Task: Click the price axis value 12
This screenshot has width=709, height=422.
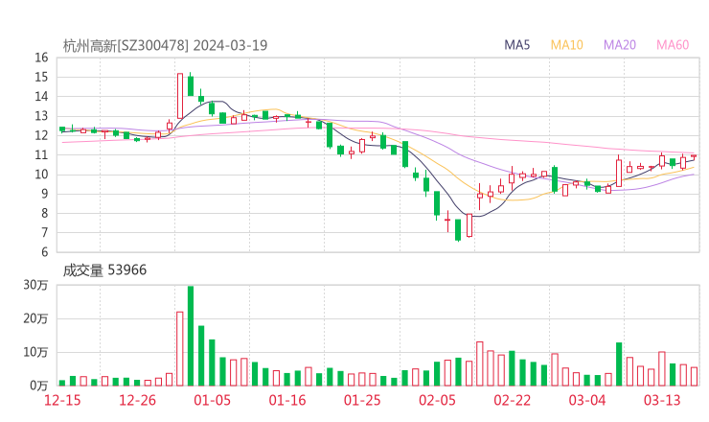Action: click(x=41, y=135)
